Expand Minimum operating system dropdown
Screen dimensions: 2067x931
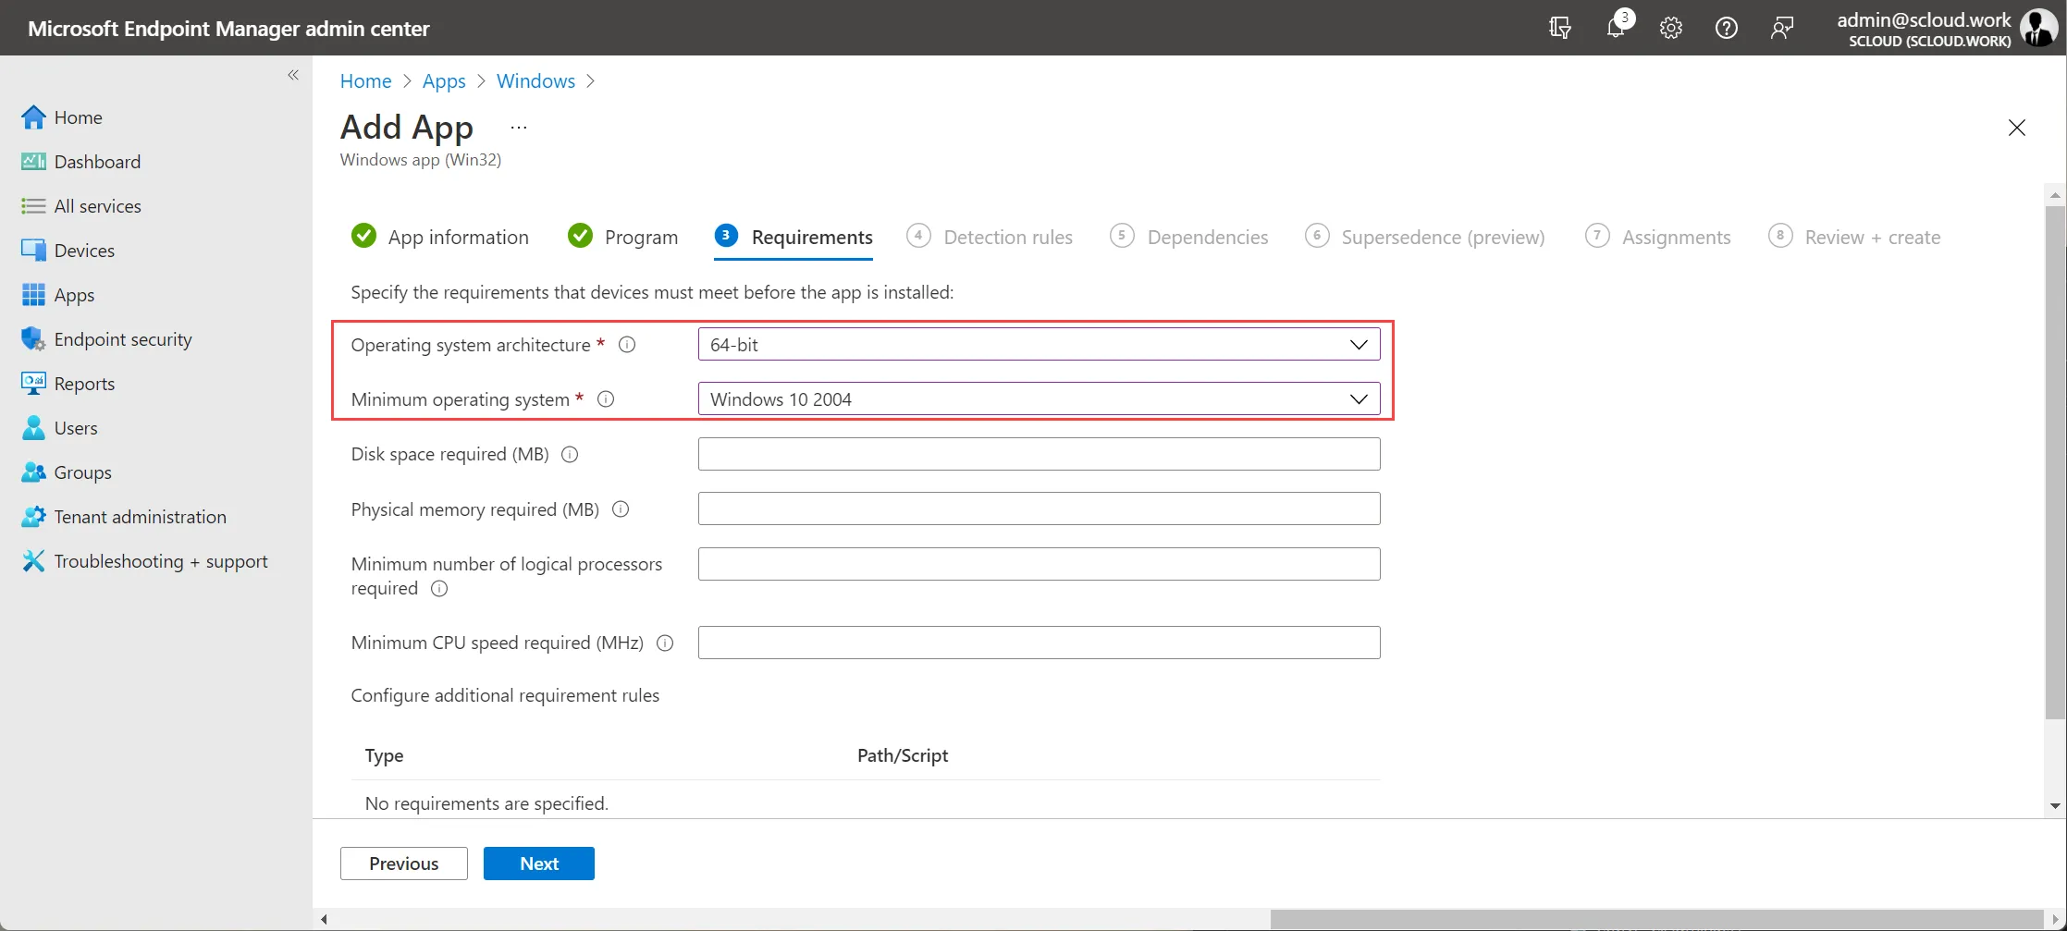pos(1039,399)
